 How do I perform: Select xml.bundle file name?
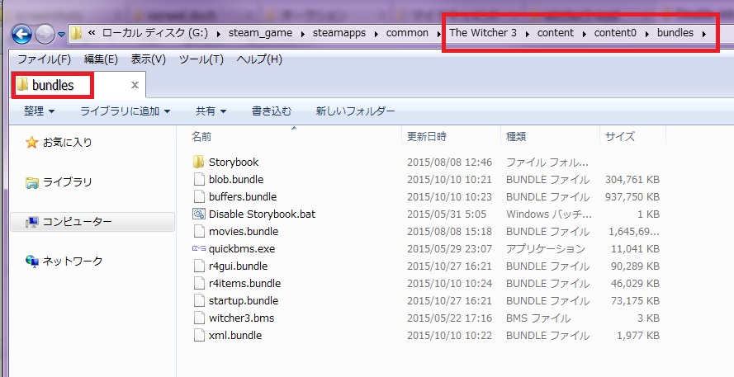tap(235, 336)
